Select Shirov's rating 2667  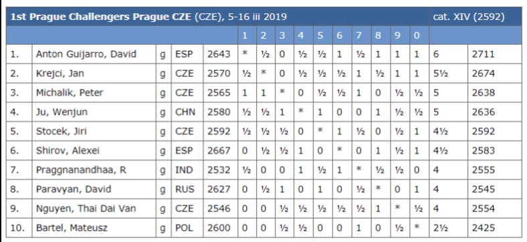[x=219, y=150]
